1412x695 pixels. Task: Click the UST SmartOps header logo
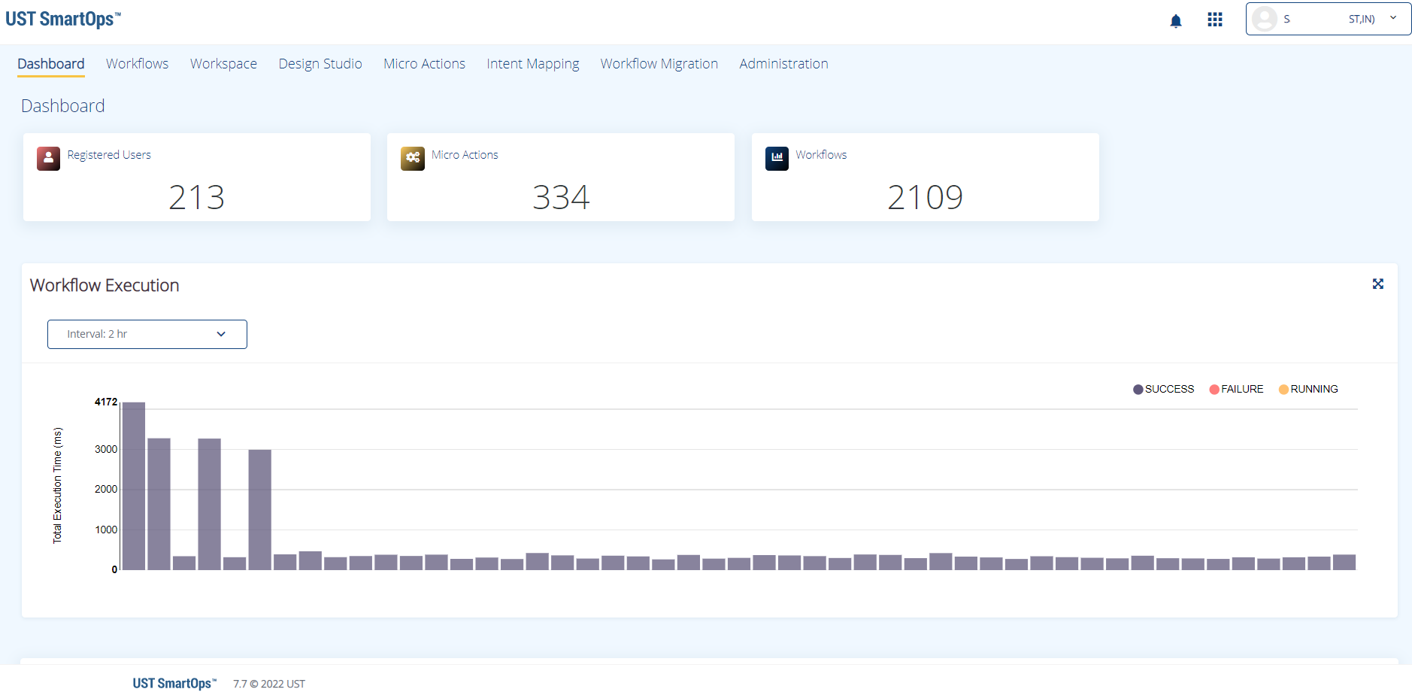pyautogui.click(x=63, y=19)
